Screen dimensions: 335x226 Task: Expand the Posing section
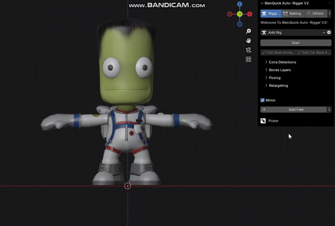pos(273,78)
